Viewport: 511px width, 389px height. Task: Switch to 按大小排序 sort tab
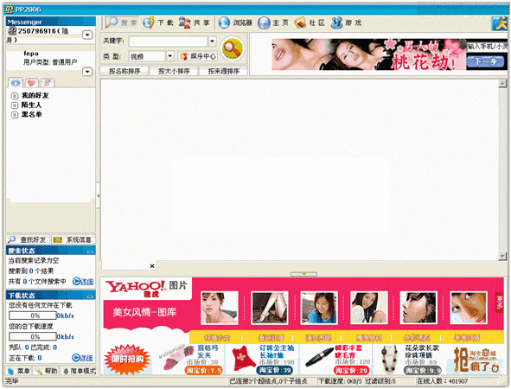tap(174, 71)
